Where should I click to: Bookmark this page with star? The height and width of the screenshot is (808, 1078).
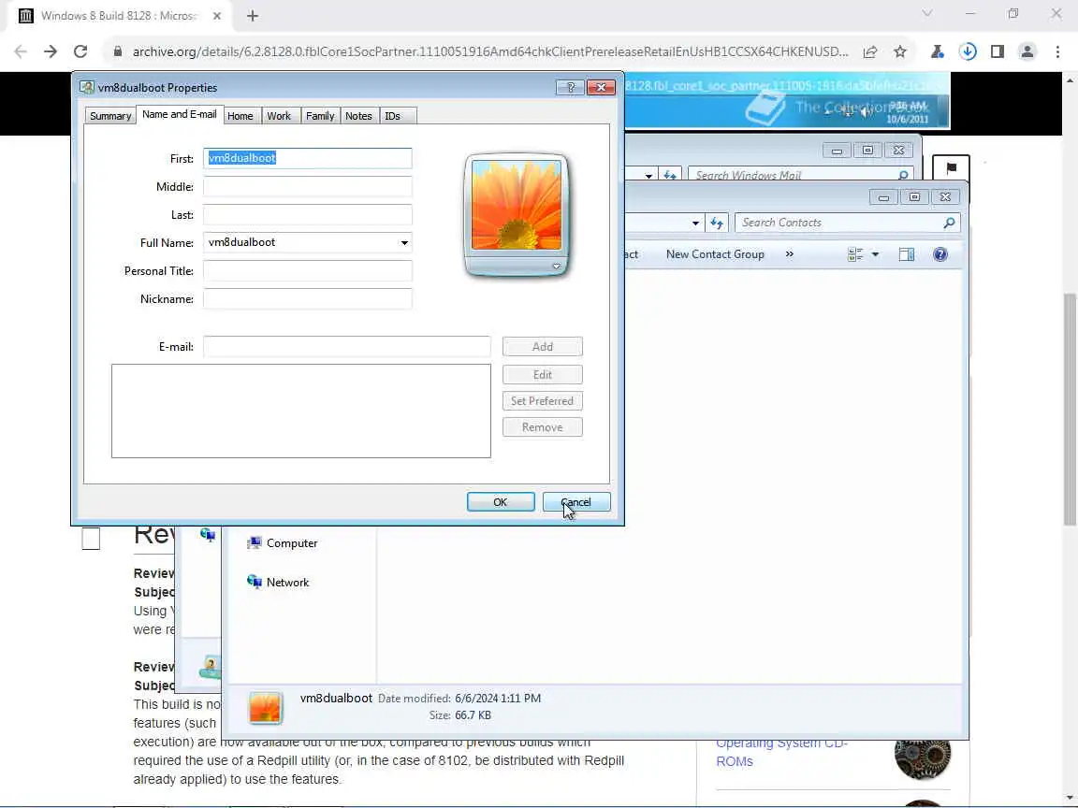(x=900, y=51)
